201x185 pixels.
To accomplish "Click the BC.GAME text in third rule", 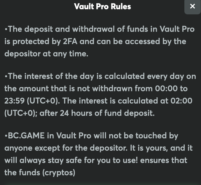I will tap(26, 136).
